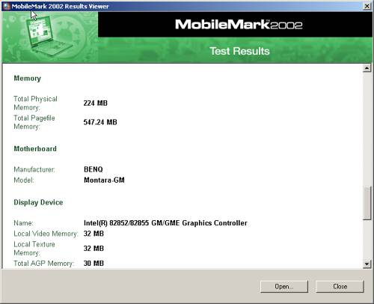Click the scrollbar down arrow
Screen dimensions: 374x304
(367, 264)
